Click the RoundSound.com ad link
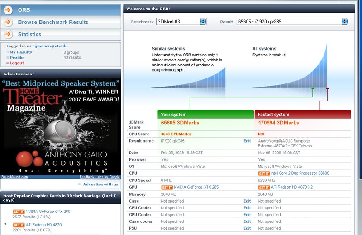This screenshot has width=362, height=235. click(x=15, y=177)
